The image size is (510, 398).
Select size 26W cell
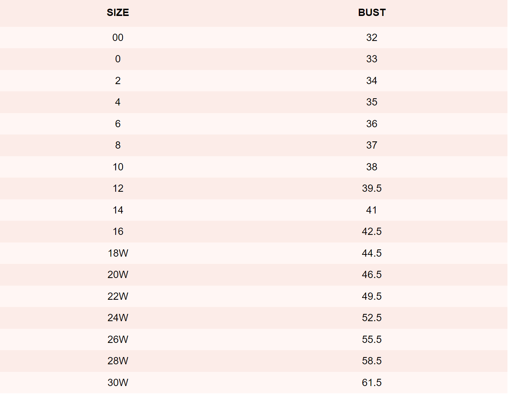[118, 340]
